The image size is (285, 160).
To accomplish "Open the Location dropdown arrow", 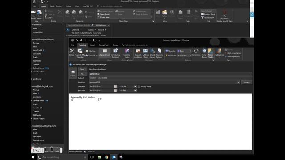I will click(238, 82).
